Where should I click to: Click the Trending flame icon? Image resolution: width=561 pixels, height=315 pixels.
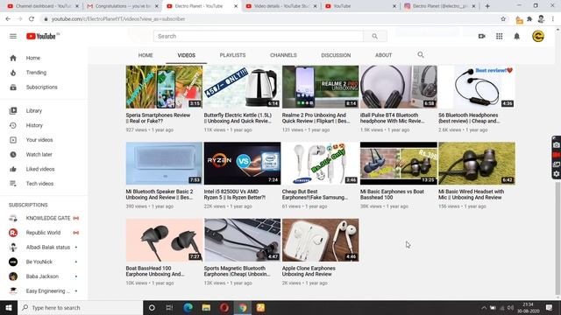pyautogui.click(x=13, y=73)
